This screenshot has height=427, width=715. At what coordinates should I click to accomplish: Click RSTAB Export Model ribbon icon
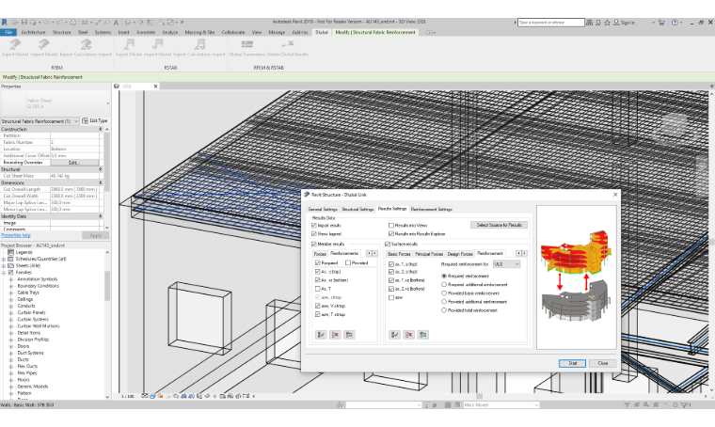pyautogui.click(x=129, y=44)
